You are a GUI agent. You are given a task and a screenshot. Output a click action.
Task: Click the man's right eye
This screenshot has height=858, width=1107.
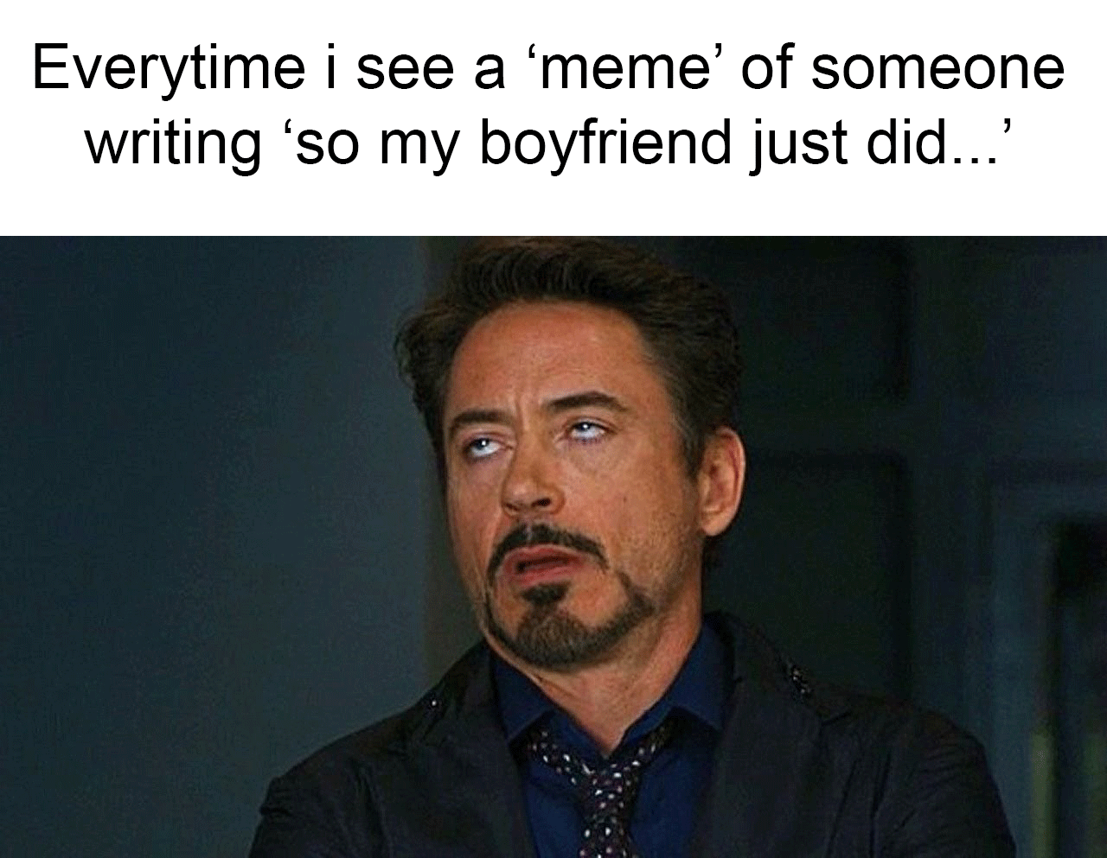(x=478, y=446)
